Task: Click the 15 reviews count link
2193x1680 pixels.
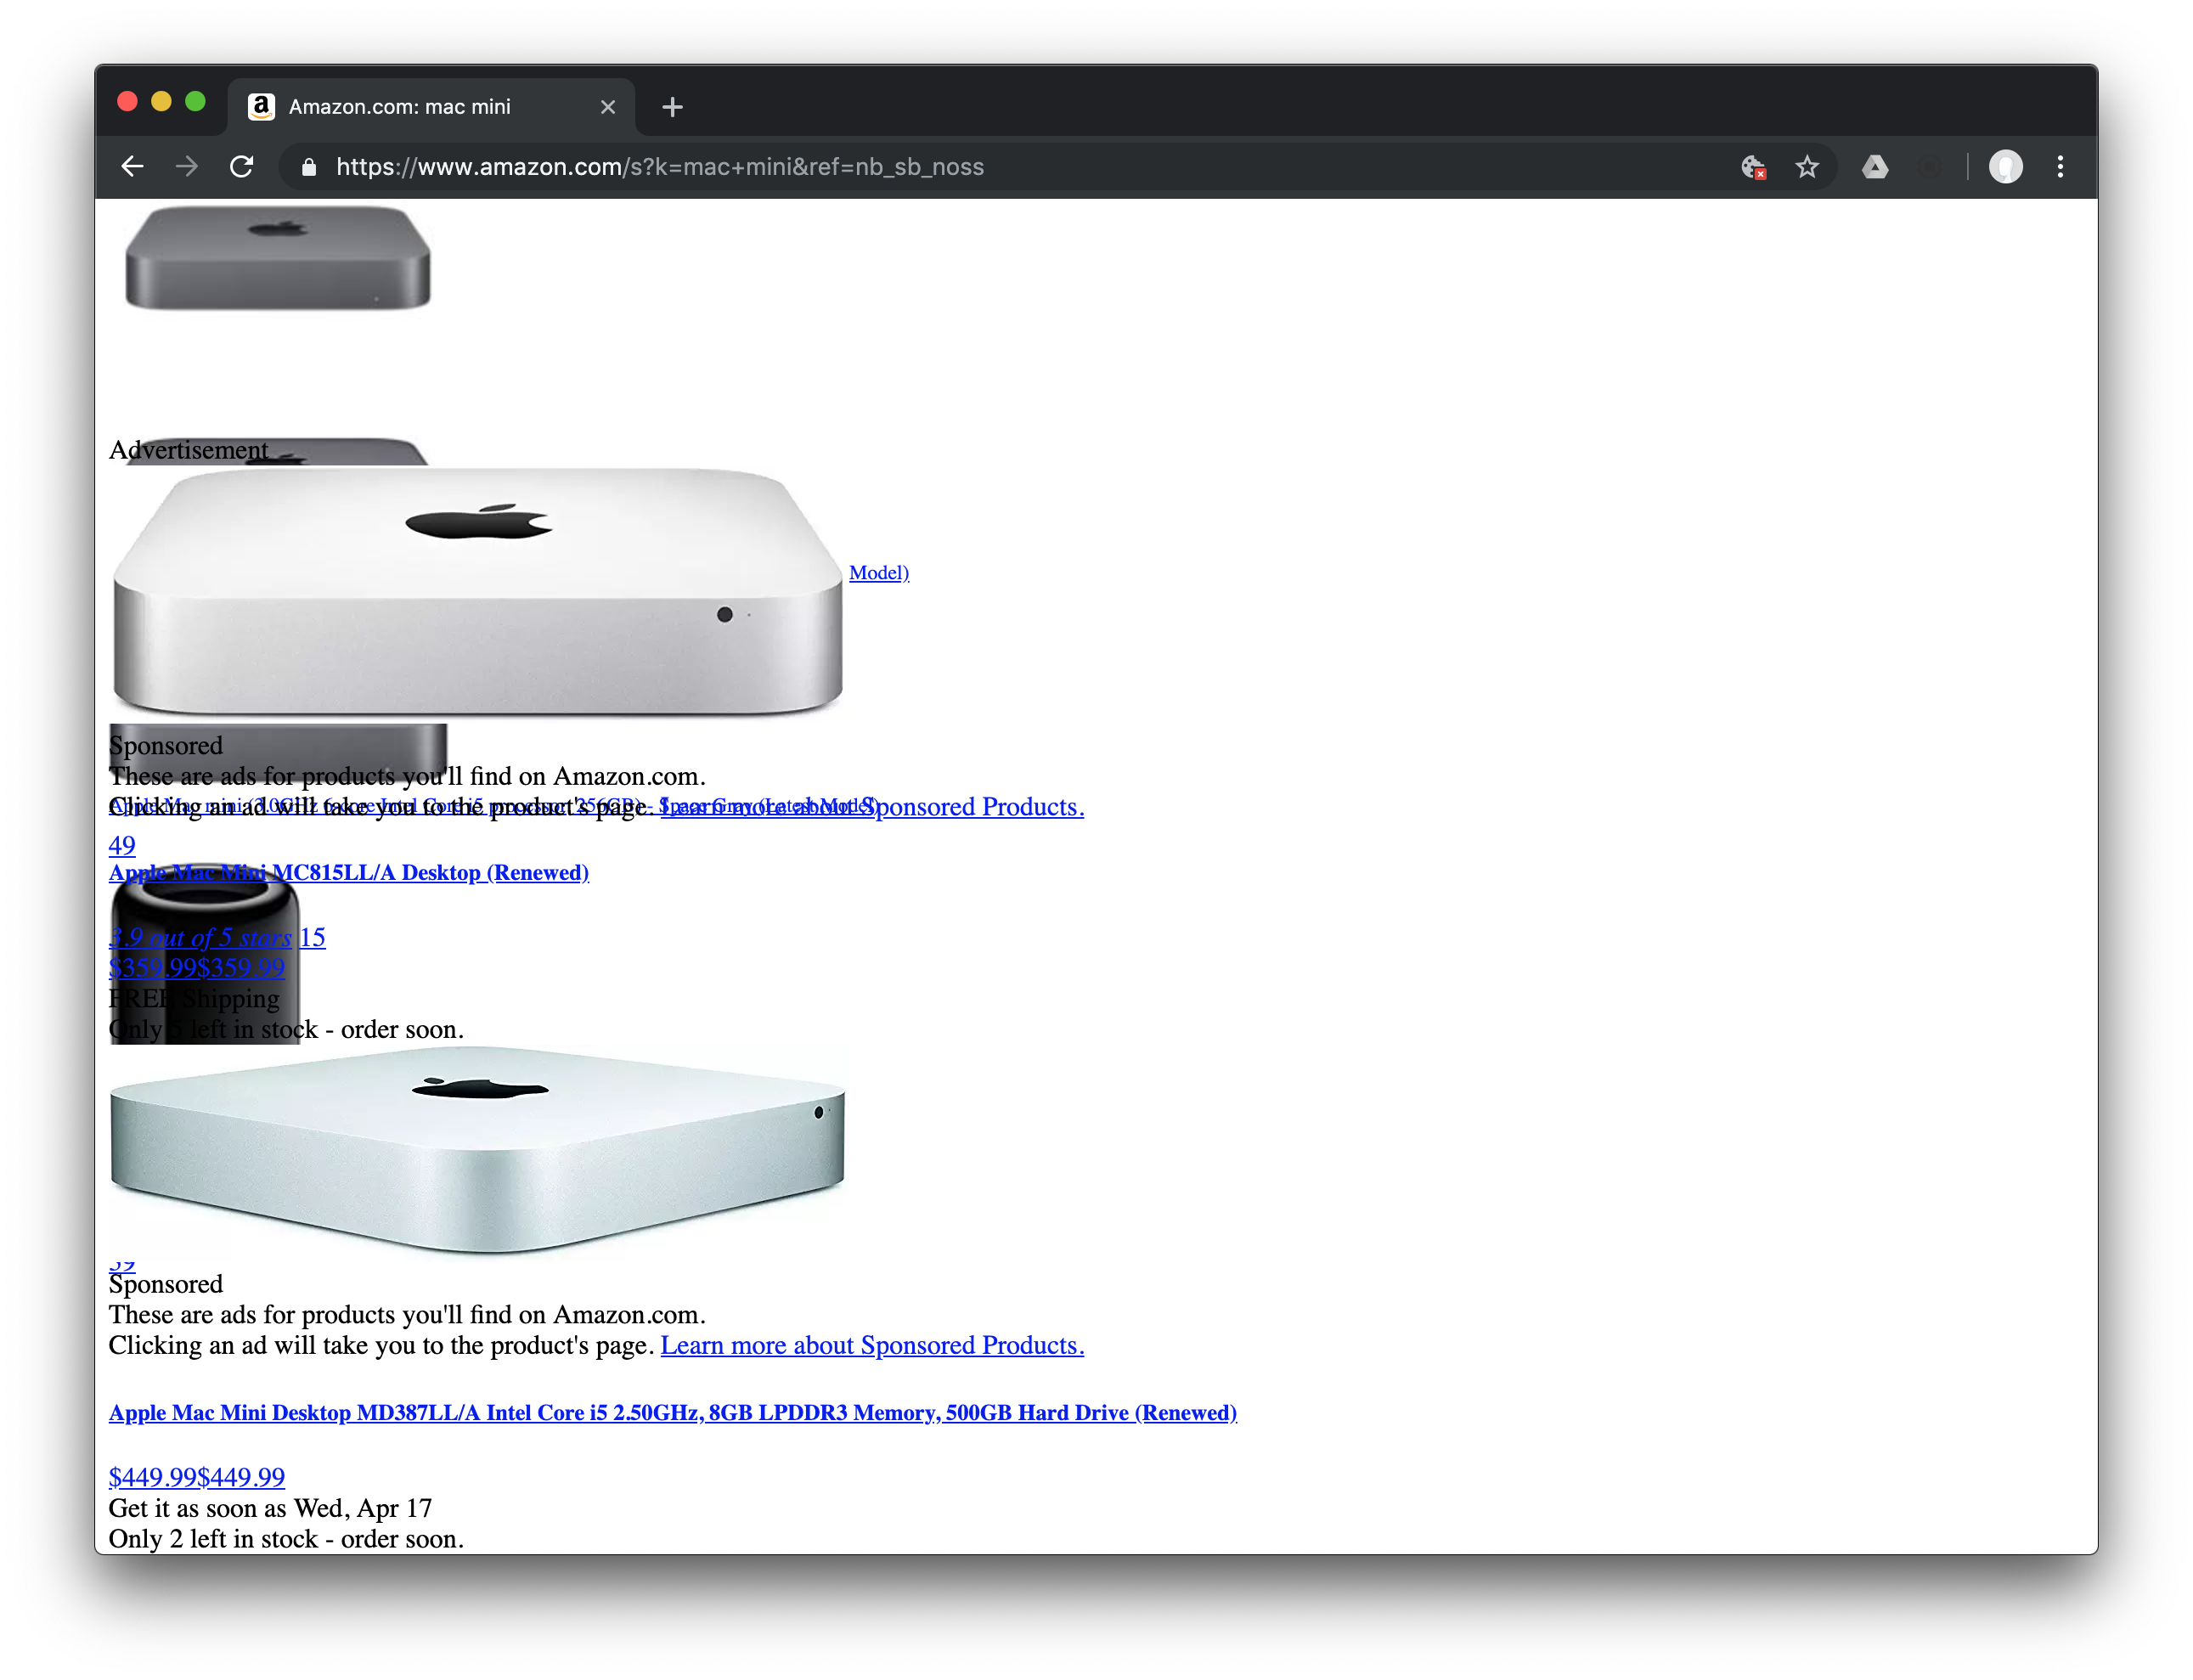Action: coord(313,937)
